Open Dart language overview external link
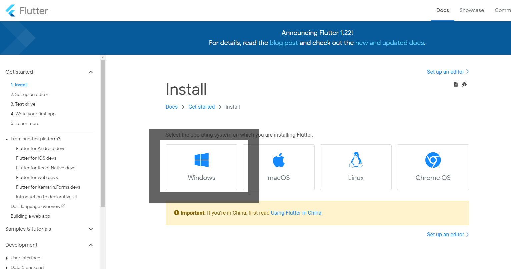Screen dimensions: 511x269 [x=38, y=206]
